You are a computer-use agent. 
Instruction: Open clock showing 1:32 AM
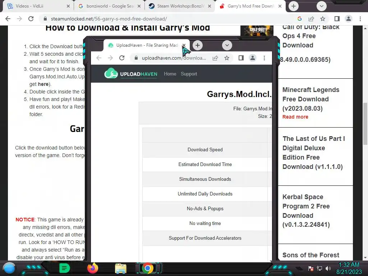point(349,268)
